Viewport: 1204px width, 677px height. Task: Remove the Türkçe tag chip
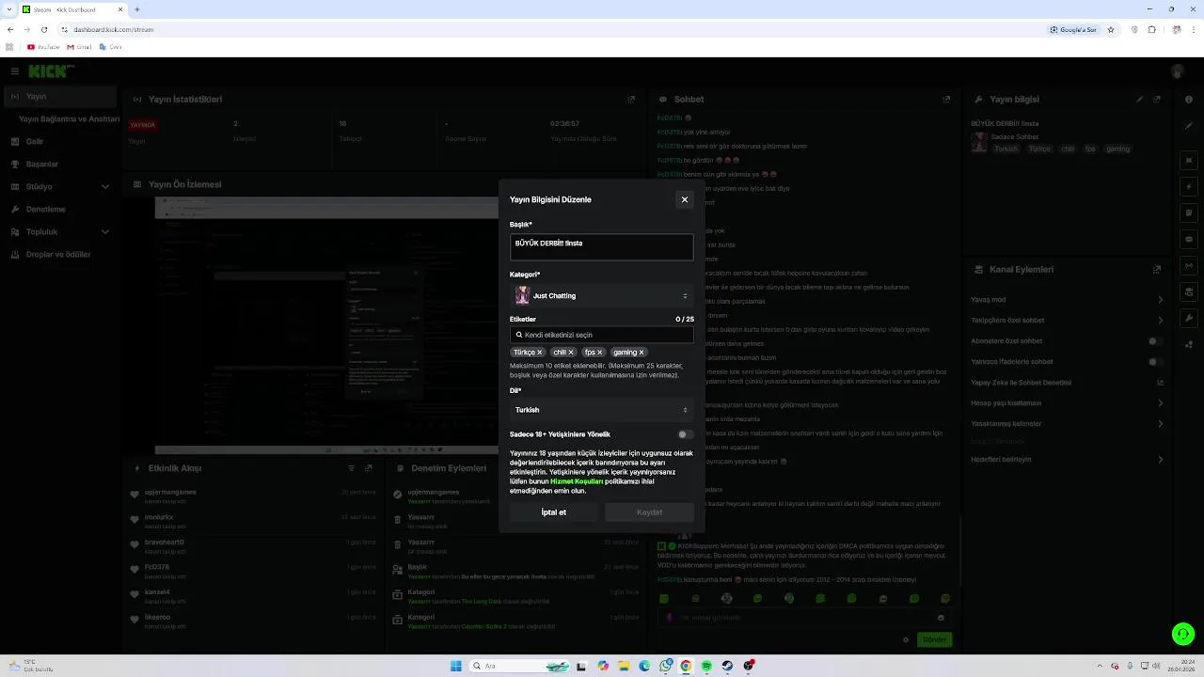(x=540, y=353)
